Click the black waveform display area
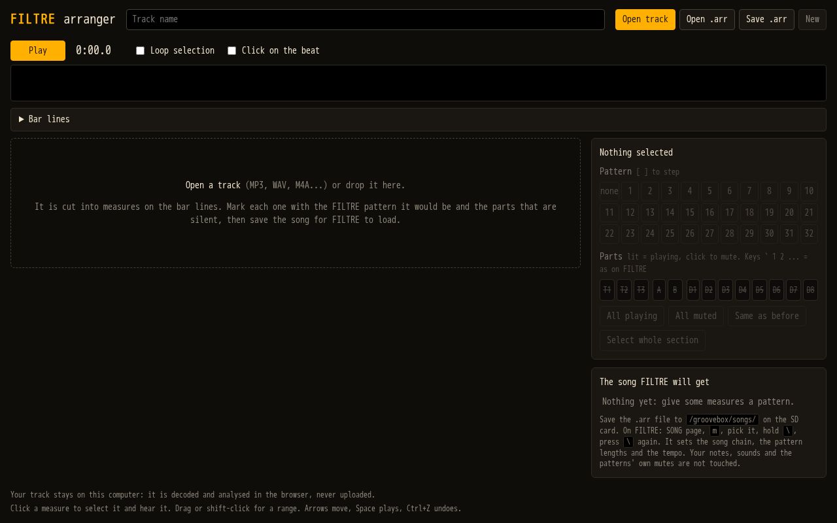Viewport: 837px width, 523px height. 418,83
